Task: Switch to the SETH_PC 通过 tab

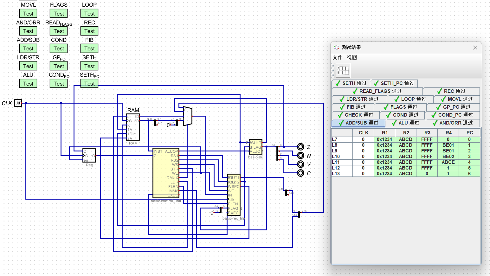Action: click(394, 83)
